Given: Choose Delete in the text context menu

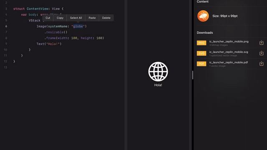Looking at the screenshot, I should (x=106, y=18).
